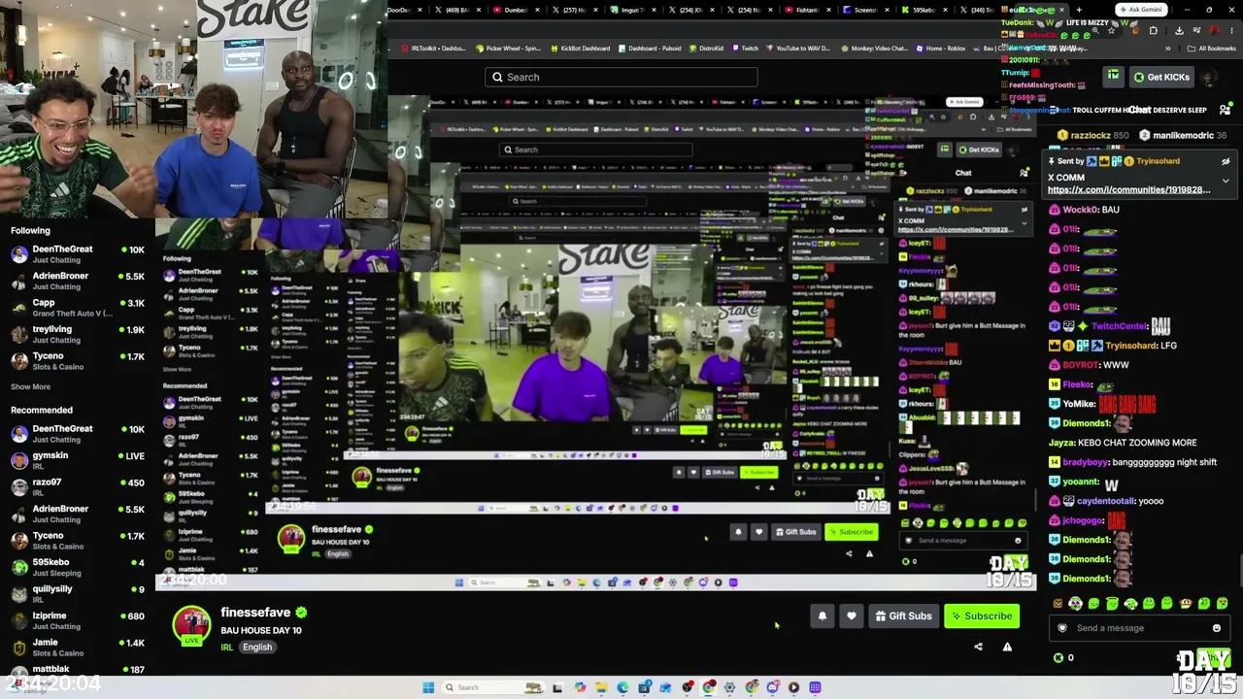Open the purple grid app on taskbar
This screenshot has height=699, width=1243.
pos(815,687)
